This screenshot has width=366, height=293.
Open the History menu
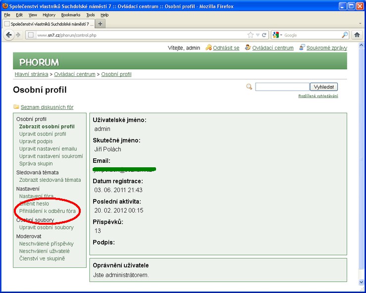click(x=49, y=15)
